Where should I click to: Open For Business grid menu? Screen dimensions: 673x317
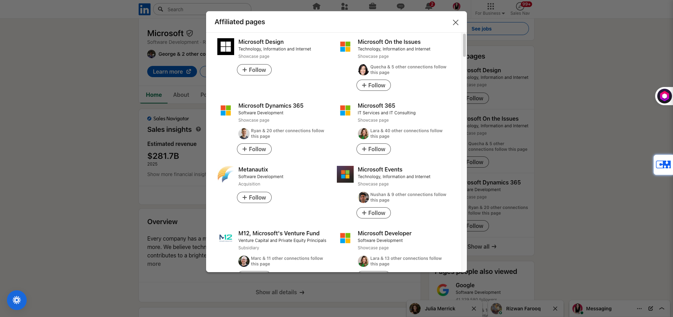click(x=490, y=9)
